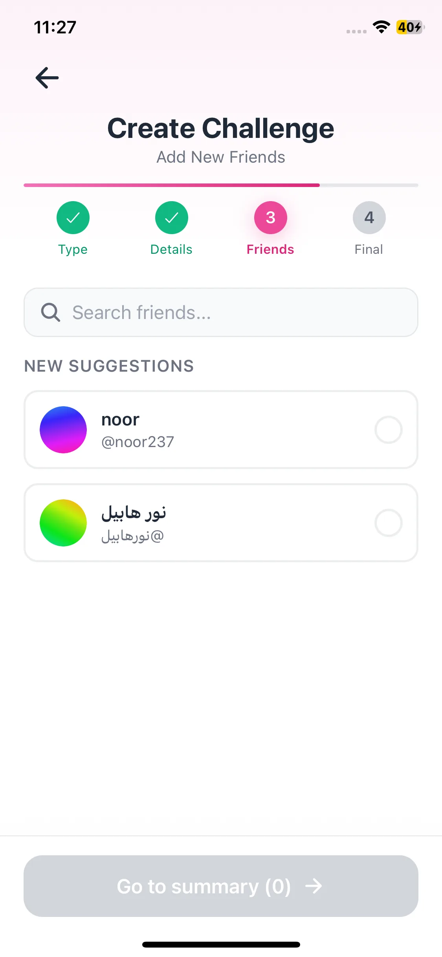Tap noor's blue-purple avatar
This screenshot has width=442, height=957.
click(x=63, y=430)
